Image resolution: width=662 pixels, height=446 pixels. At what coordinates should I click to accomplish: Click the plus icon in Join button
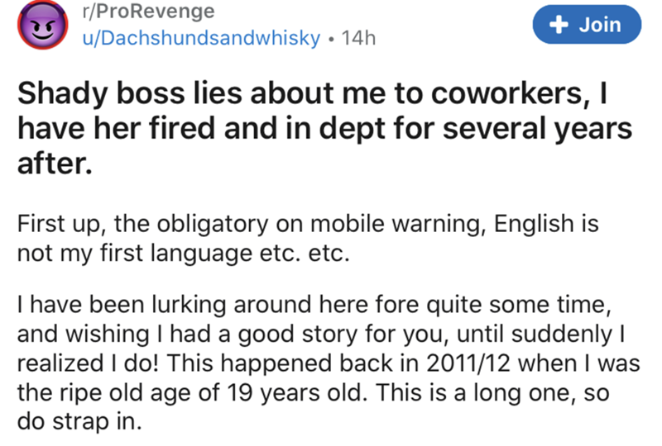click(559, 26)
